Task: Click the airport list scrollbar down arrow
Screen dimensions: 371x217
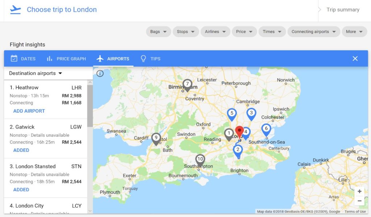Action: tap(90, 210)
